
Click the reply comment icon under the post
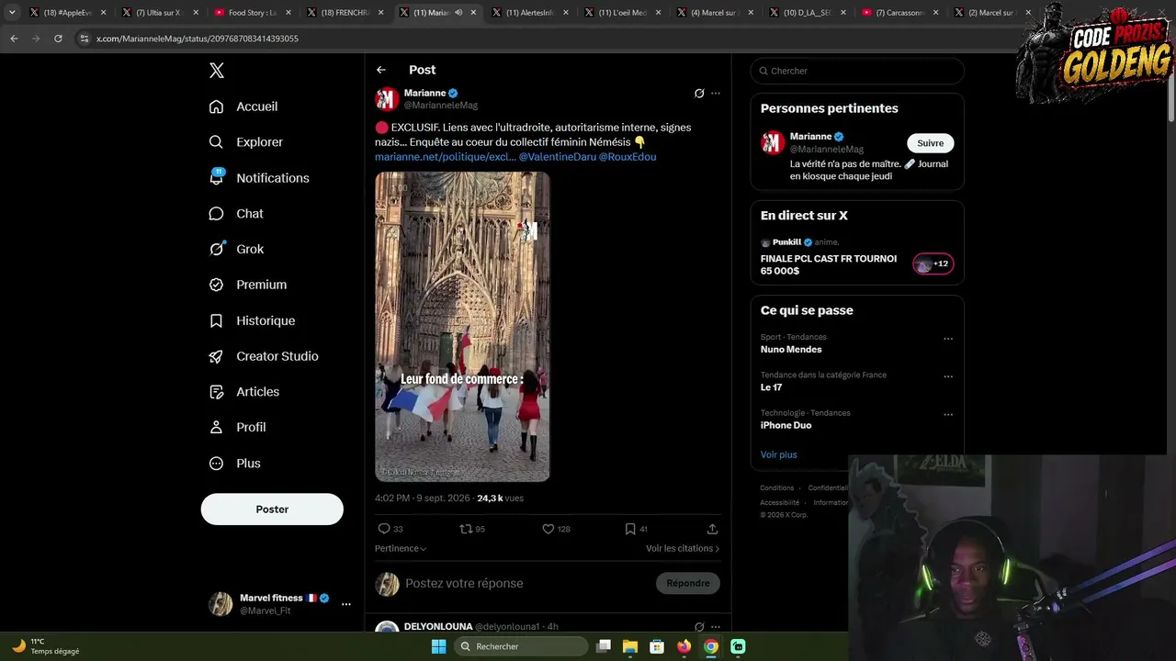tap(384, 529)
